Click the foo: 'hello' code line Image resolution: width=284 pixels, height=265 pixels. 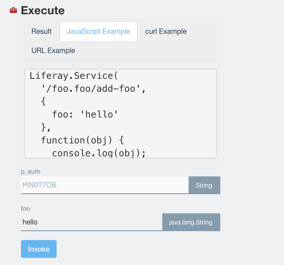tap(85, 114)
